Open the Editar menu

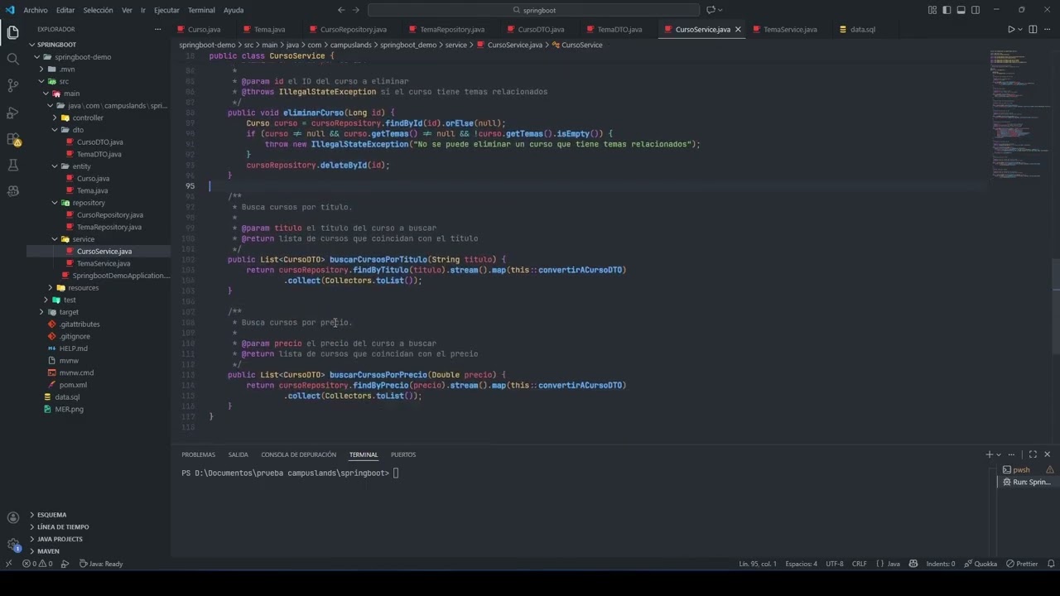[65, 10]
